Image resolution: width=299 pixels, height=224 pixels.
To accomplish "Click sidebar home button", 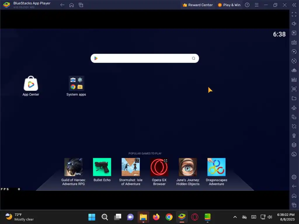I will 294,196.
